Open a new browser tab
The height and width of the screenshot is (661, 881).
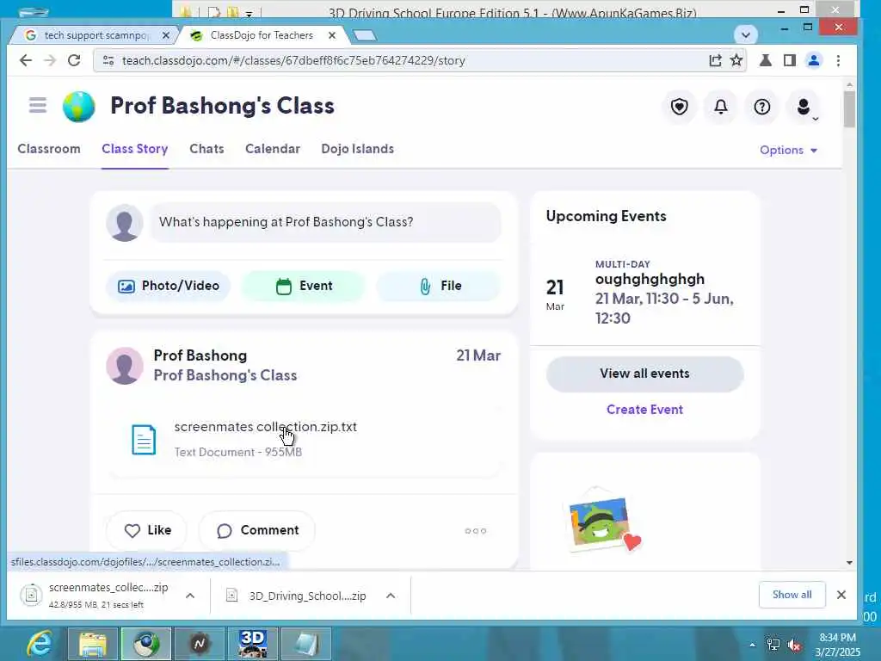(x=365, y=35)
